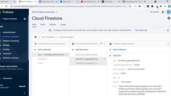
Task: Click Go to docs link
Action: click(x=154, y=12)
